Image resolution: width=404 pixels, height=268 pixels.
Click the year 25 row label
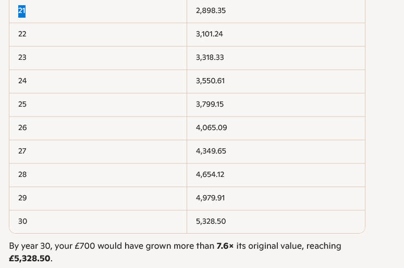point(22,105)
